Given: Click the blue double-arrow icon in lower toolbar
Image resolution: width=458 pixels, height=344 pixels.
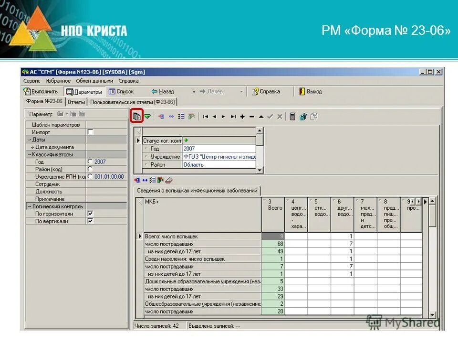Looking at the screenshot, I should click(x=145, y=180).
